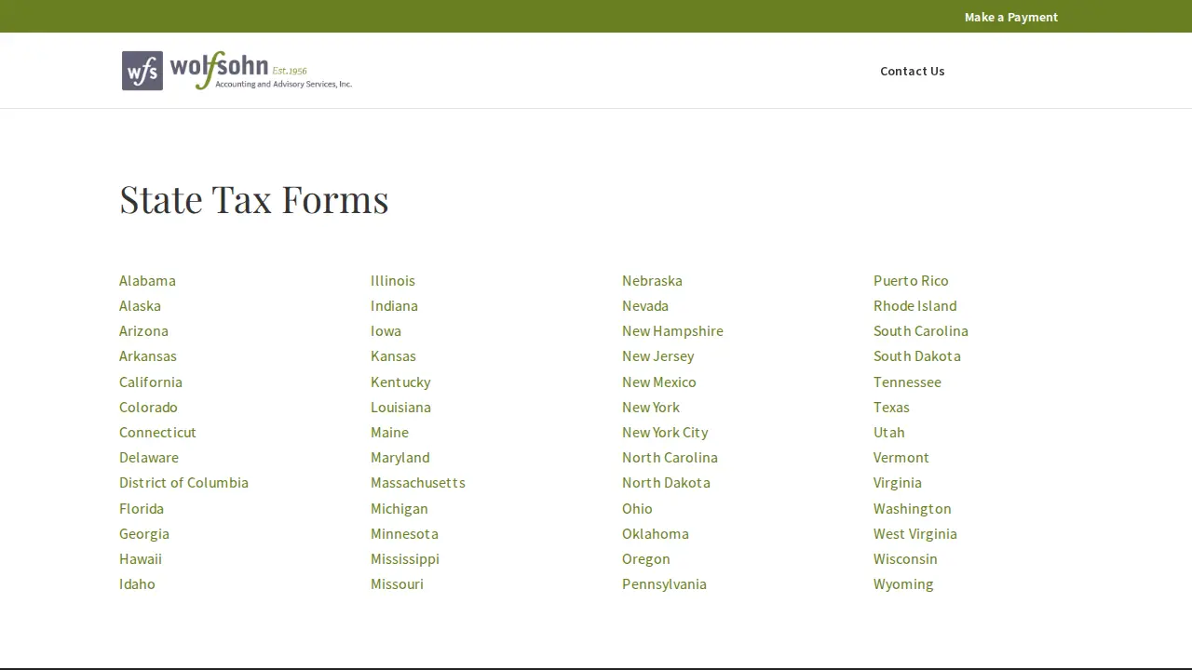Image resolution: width=1192 pixels, height=670 pixels.
Task: Click the Ohio link
Action: click(637, 508)
